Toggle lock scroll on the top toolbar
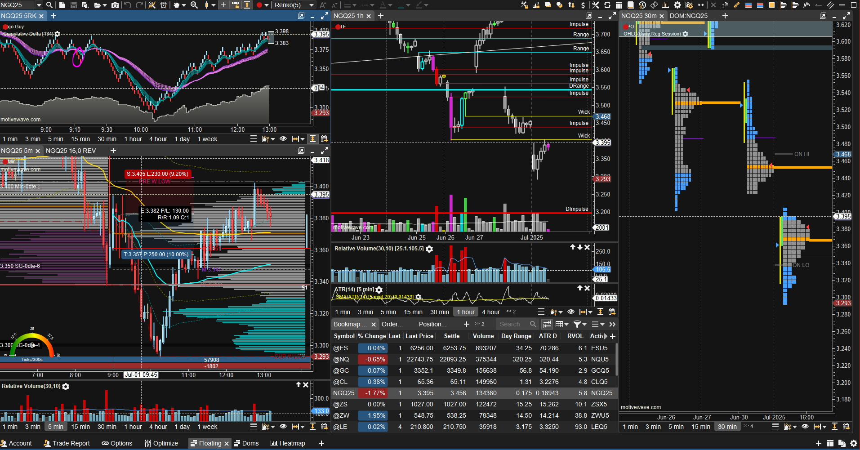Viewport: 860px width, 450px height. coord(236,5)
